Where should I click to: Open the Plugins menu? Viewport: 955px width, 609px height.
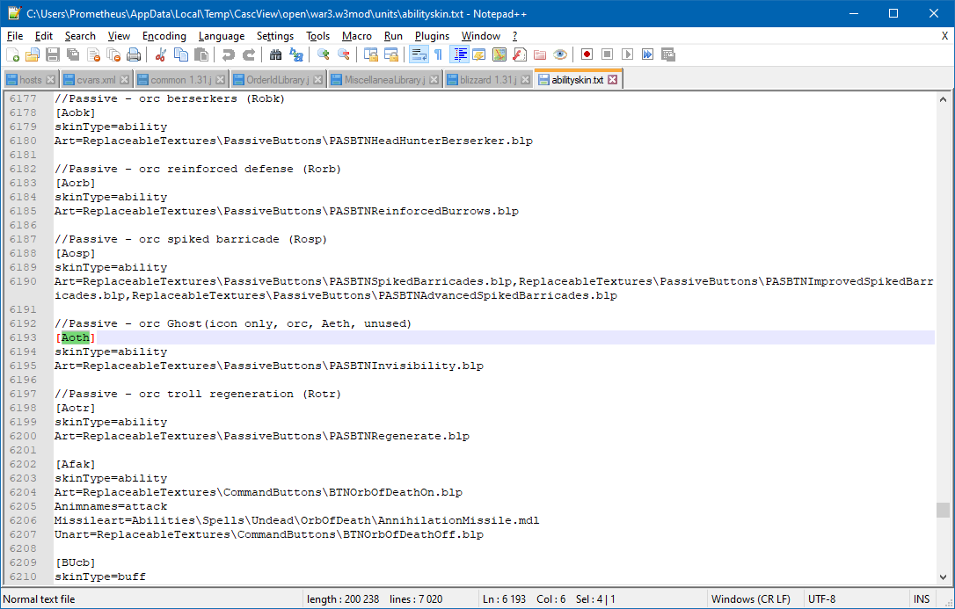(x=433, y=36)
